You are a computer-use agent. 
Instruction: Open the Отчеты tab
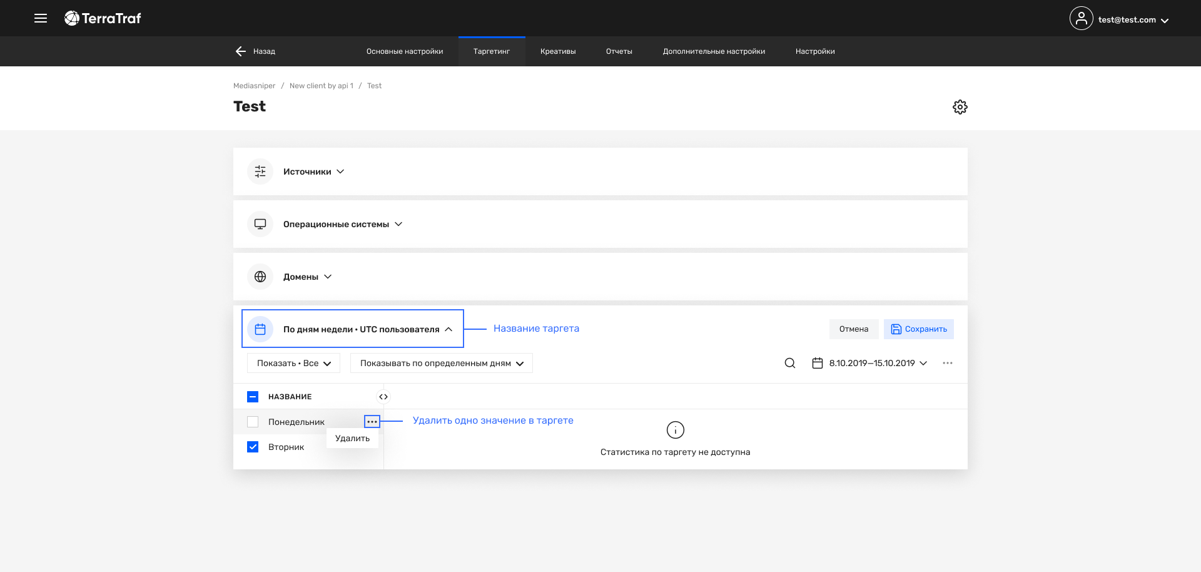click(619, 51)
